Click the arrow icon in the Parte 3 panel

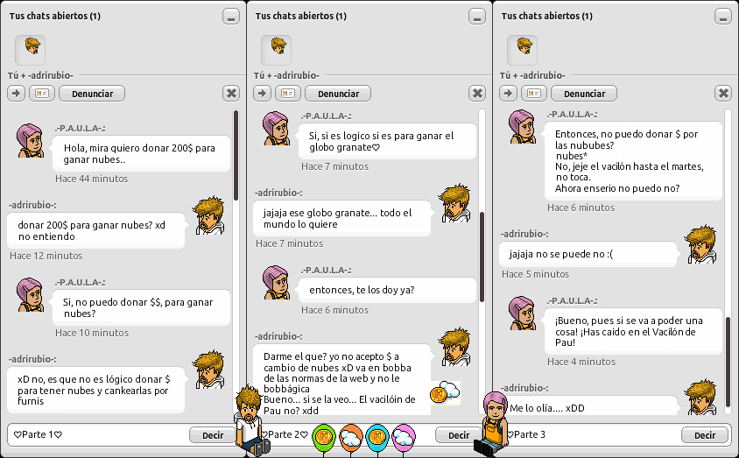(x=508, y=94)
